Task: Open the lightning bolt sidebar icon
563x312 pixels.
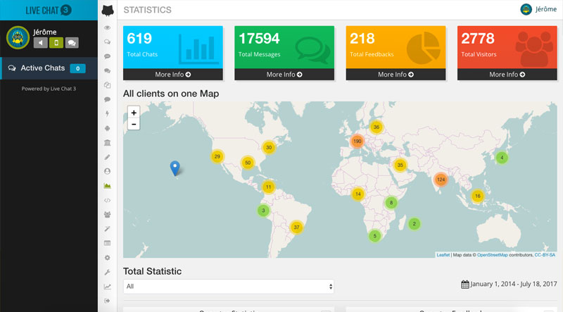Action: [107, 113]
